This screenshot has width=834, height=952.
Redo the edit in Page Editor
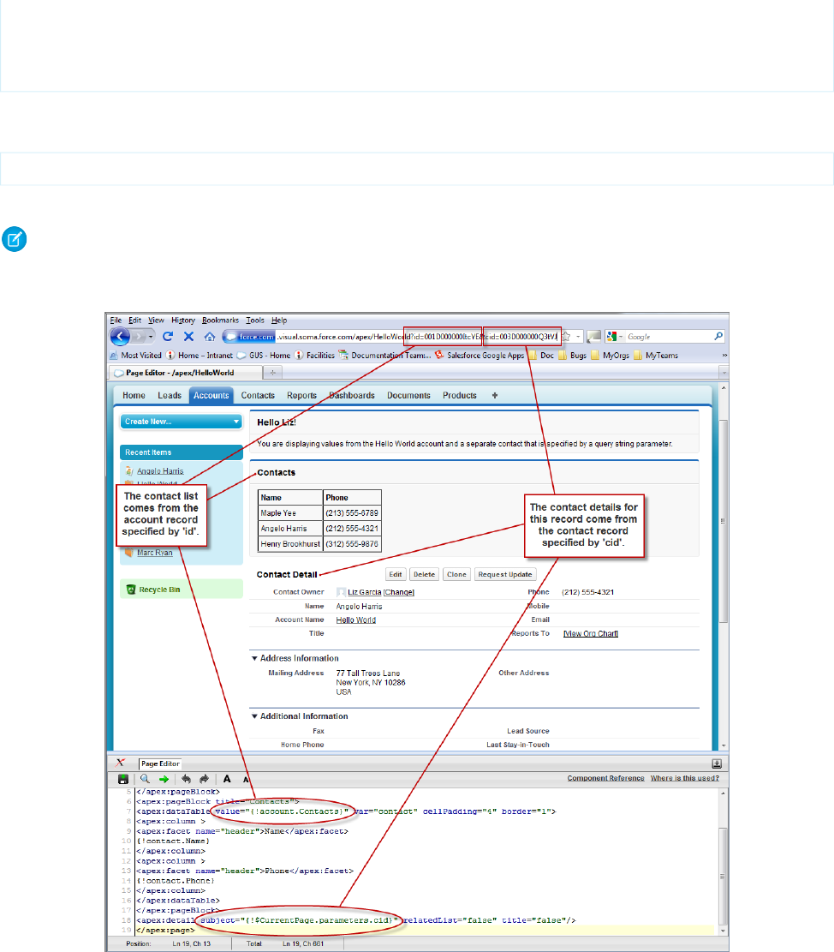205,779
